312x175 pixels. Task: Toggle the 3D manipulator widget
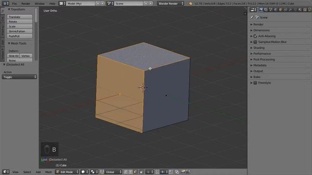point(102,172)
